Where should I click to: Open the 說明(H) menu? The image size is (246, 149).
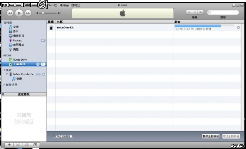(76, 5)
